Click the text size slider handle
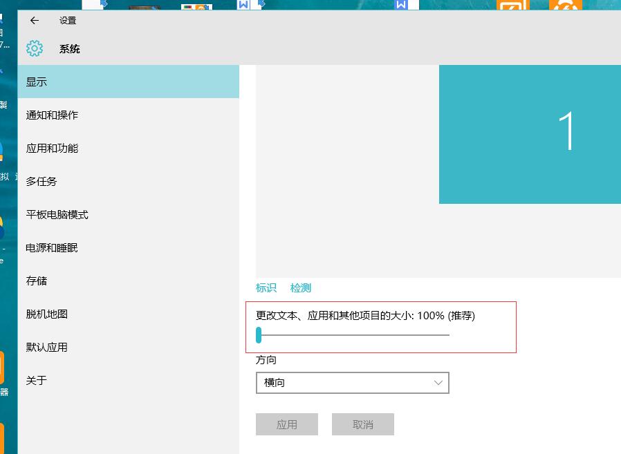Viewport: 621px width, 454px height. coord(259,335)
